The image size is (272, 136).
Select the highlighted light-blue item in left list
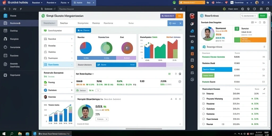click(x=58, y=65)
